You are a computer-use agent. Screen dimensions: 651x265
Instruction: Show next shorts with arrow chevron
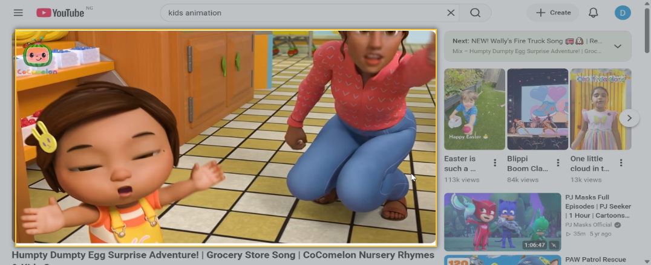click(629, 118)
